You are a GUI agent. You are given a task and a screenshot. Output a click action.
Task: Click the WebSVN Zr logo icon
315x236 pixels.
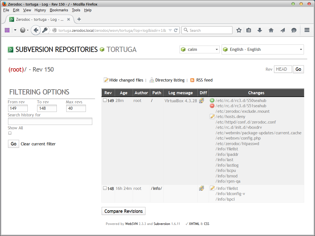tap(10, 49)
